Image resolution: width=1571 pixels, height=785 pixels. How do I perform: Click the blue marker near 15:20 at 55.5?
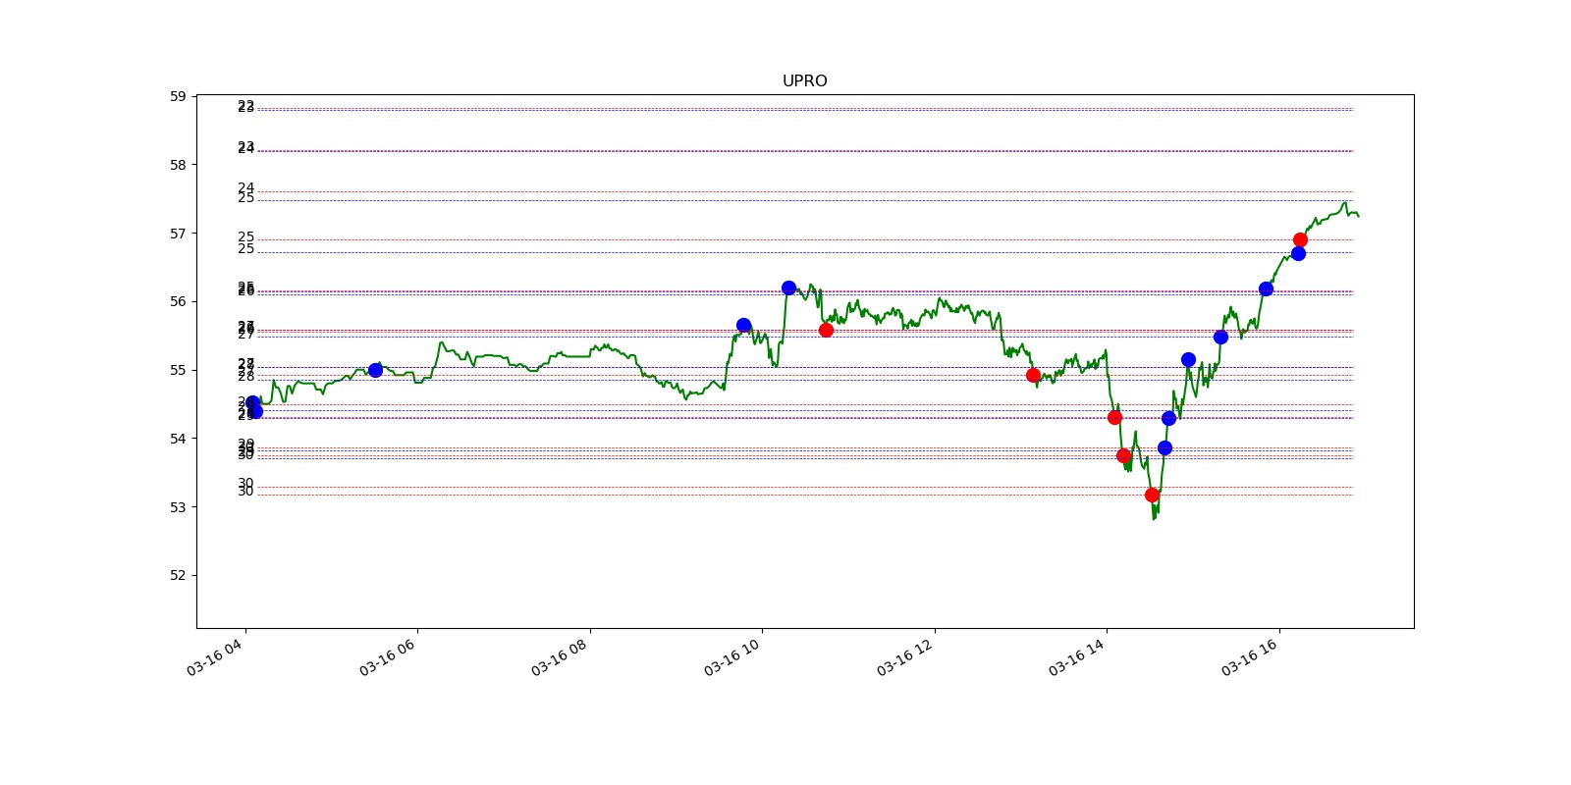click(x=1220, y=337)
